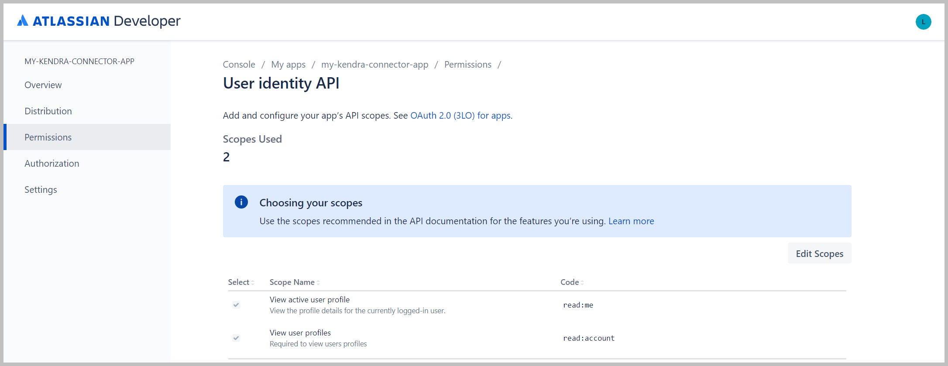Open the OAuth 2.0 (3LO) for apps link

pyautogui.click(x=460, y=115)
